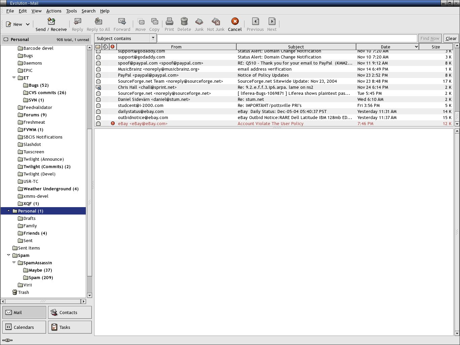Collapse the SpamAssassin folder tree
The width and height of the screenshot is (460, 345).
point(14,263)
